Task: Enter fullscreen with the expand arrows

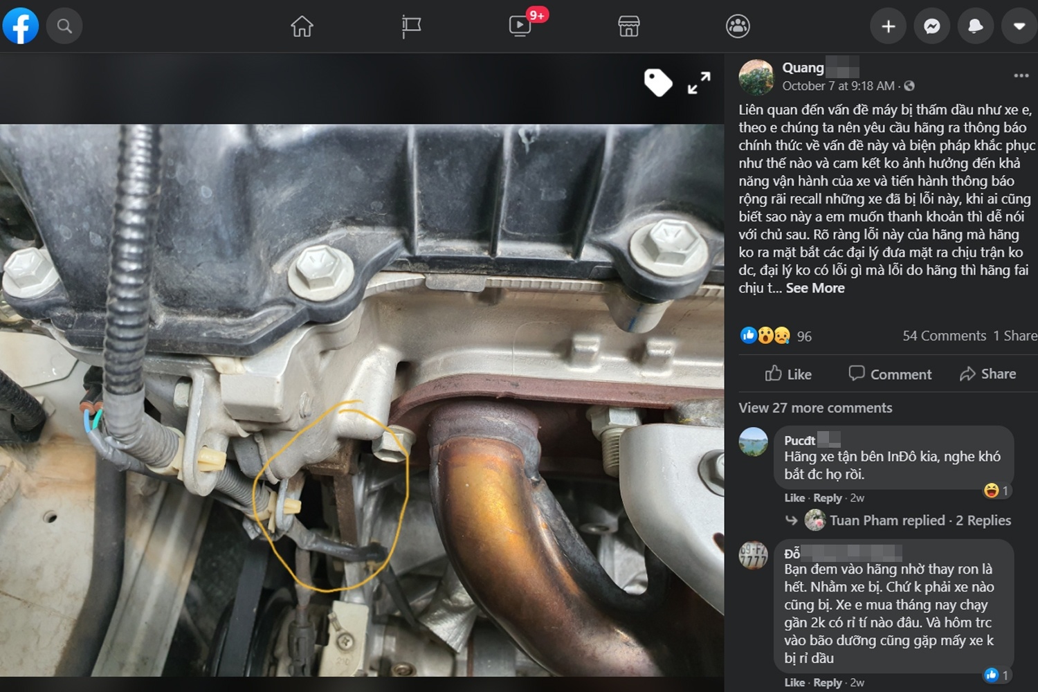Action: [699, 83]
